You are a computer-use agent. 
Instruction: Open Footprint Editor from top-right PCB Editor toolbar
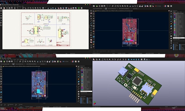(x=145, y=6)
